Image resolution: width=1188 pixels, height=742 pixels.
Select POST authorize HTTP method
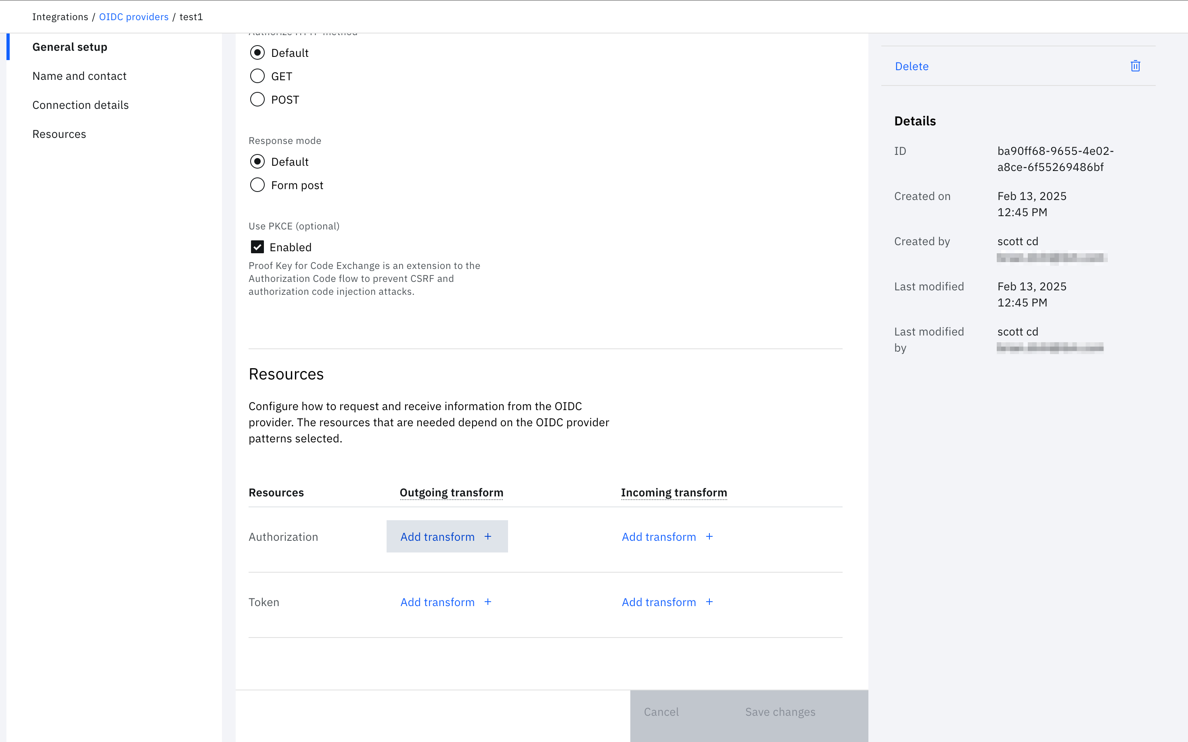tap(257, 100)
